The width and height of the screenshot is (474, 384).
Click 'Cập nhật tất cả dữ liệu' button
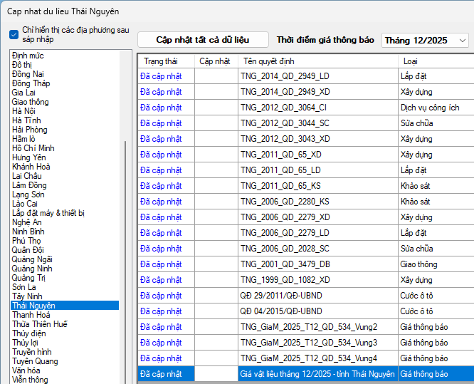pyautogui.click(x=203, y=40)
